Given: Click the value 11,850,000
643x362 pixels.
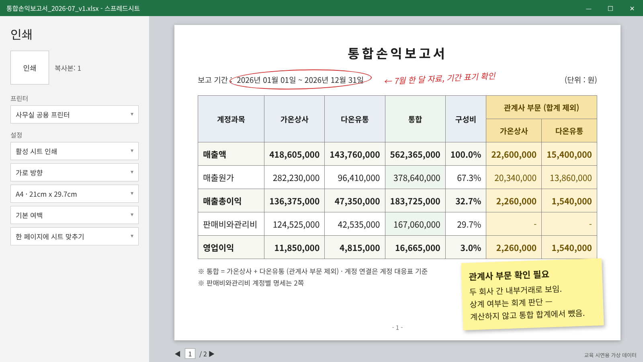Looking at the screenshot, I should coord(297,248).
